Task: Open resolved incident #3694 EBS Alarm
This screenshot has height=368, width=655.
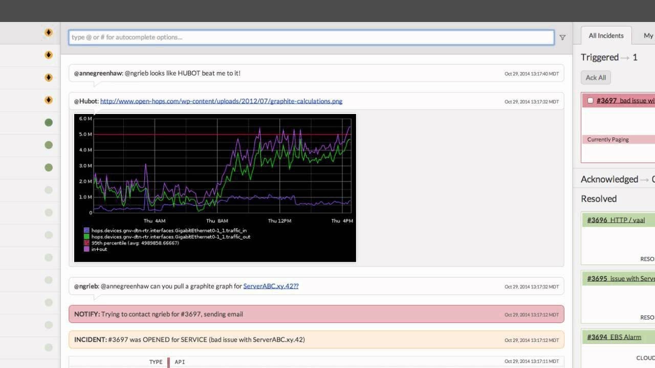Action: 614,337
